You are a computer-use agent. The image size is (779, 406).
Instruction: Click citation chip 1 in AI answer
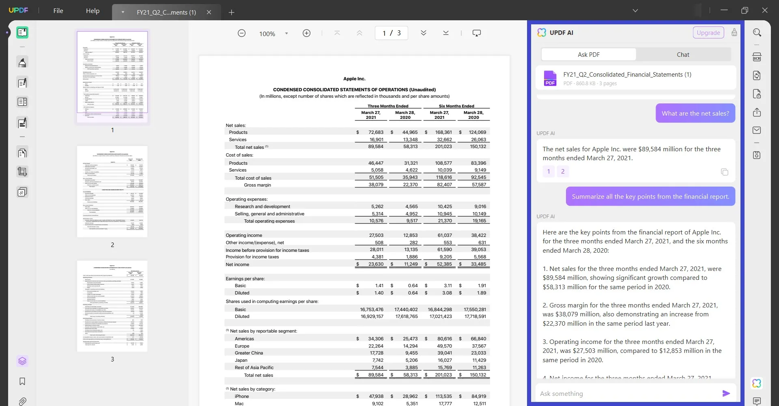(548, 171)
